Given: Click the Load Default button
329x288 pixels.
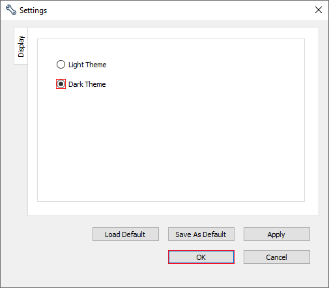Looking at the screenshot, I should pyautogui.click(x=126, y=234).
